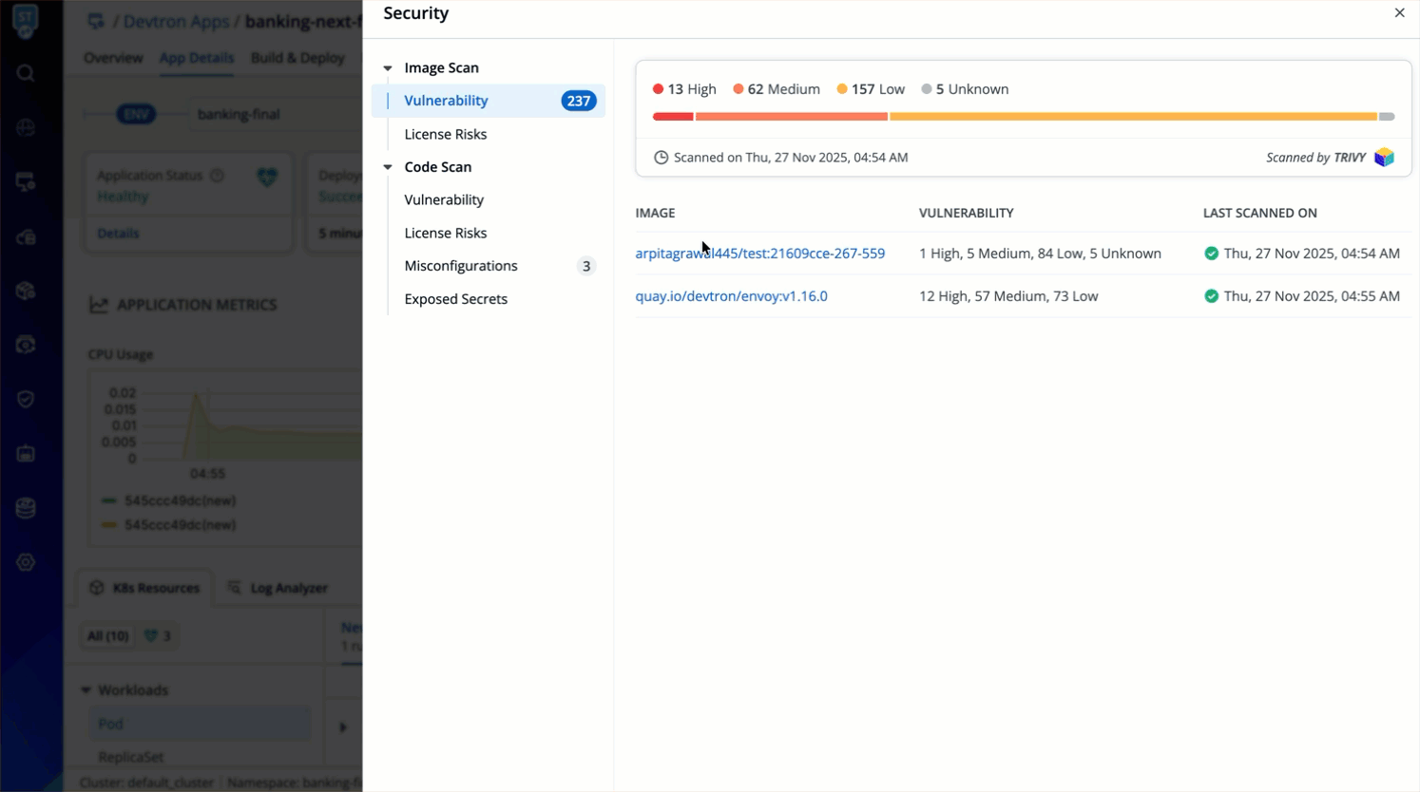Open the security shield icon in sidebar

click(26, 399)
